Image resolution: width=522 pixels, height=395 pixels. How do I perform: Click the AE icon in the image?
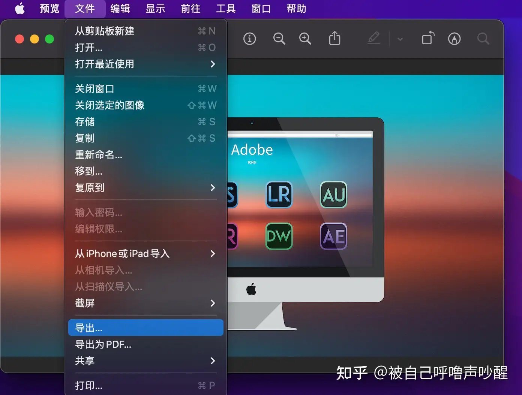(334, 236)
